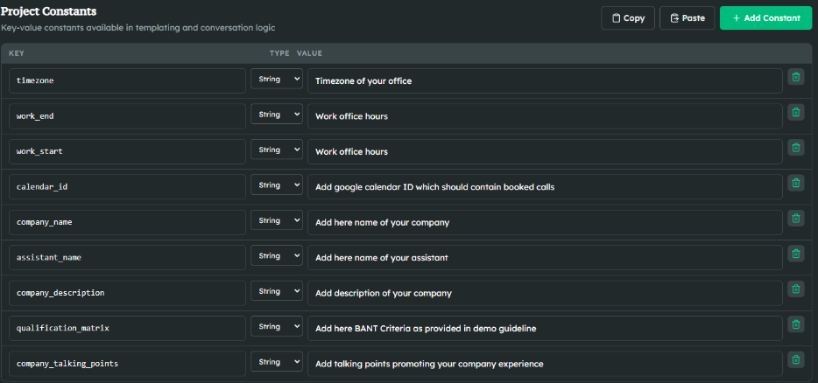Remove the company_name constant via trash icon
Image resolution: width=818 pixels, height=383 pixels.
click(x=795, y=218)
